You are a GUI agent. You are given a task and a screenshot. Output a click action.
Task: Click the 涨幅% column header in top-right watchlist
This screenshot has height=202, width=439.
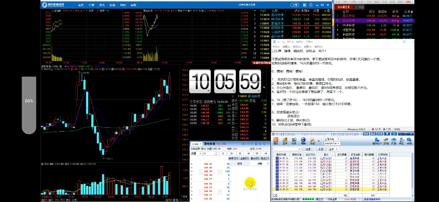pyautogui.click(x=382, y=12)
